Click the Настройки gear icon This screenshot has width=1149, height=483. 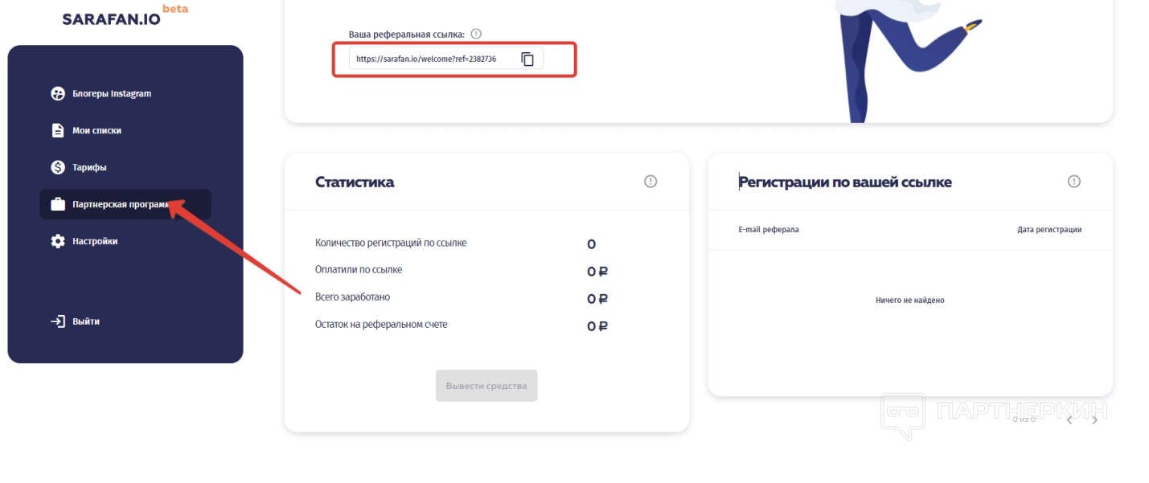pos(57,241)
